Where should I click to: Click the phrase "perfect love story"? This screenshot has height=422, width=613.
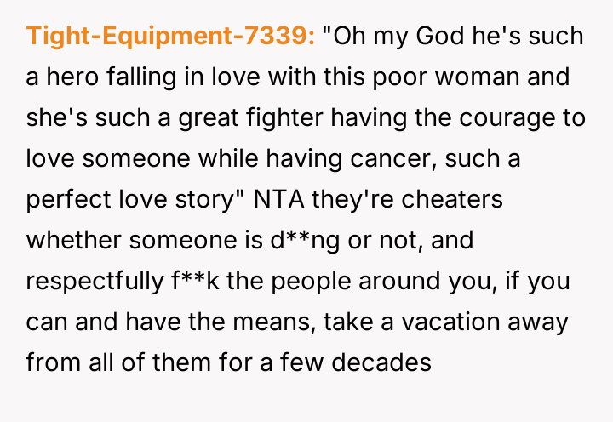tap(132, 200)
